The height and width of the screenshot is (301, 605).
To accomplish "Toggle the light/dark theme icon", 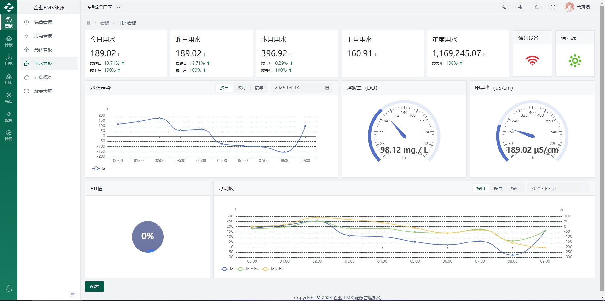I will point(520,7).
